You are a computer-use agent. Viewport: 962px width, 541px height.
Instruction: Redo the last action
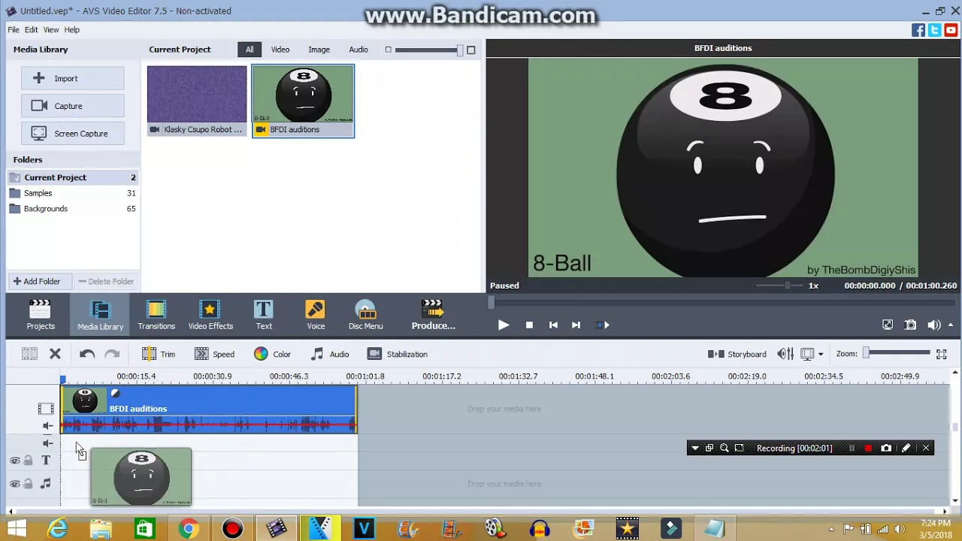[x=112, y=354]
